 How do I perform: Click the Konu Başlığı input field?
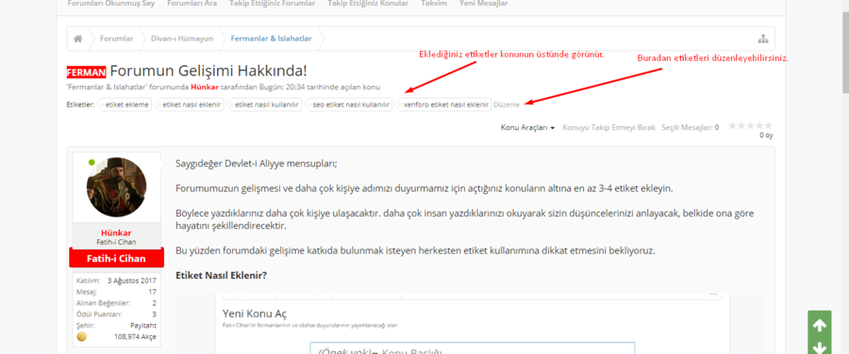pyautogui.click(x=473, y=348)
